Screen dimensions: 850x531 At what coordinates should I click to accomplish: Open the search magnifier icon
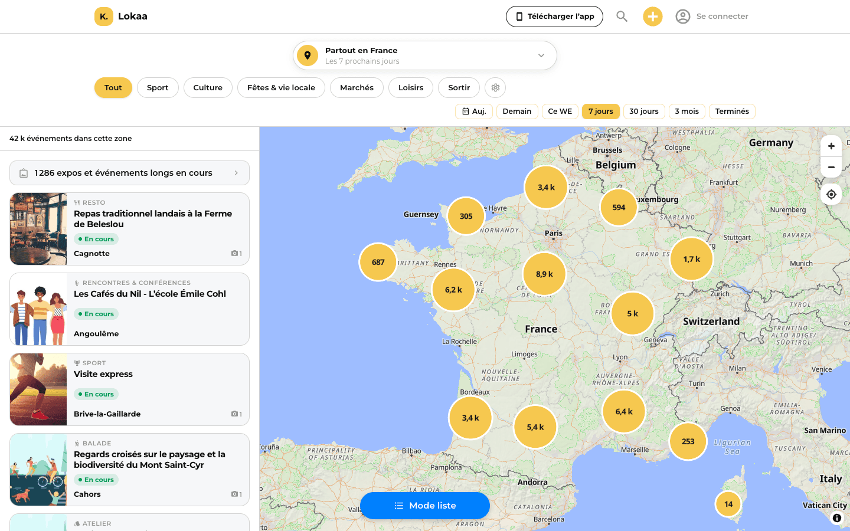click(x=622, y=17)
